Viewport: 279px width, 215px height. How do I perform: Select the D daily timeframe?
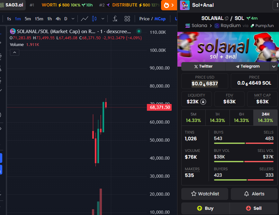tap(66, 19)
